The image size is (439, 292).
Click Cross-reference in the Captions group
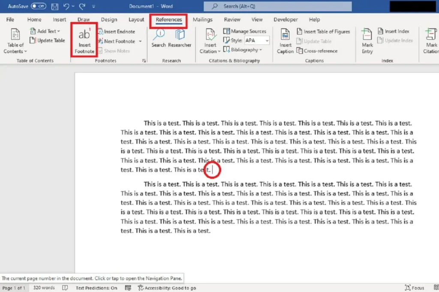(x=317, y=51)
